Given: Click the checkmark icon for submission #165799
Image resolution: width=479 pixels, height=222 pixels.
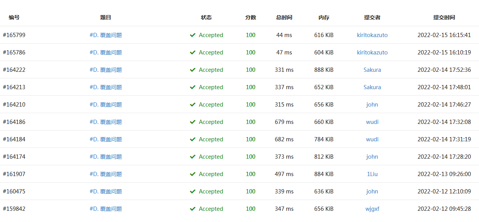Looking at the screenshot, I should click(193, 35).
